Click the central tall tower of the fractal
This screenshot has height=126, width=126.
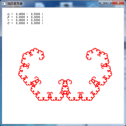pos(65,87)
